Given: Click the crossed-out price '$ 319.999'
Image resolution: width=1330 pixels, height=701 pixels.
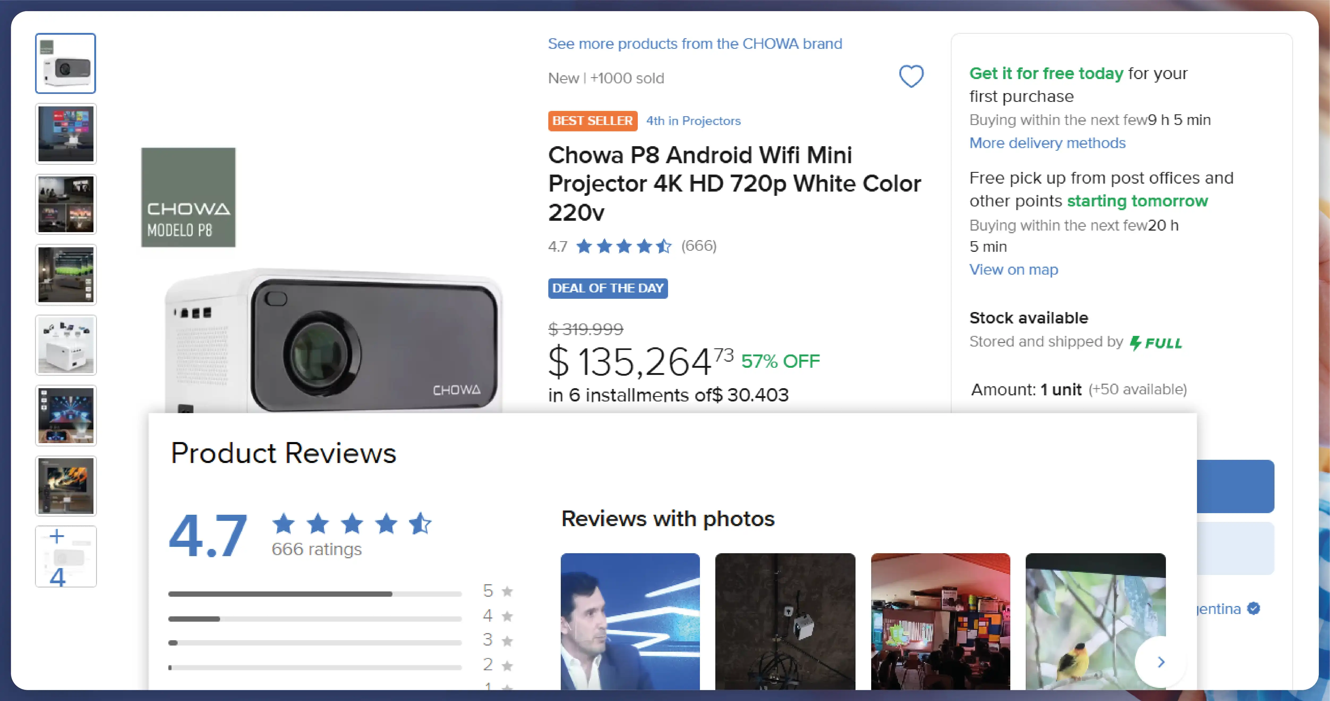Looking at the screenshot, I should [585, 329].
